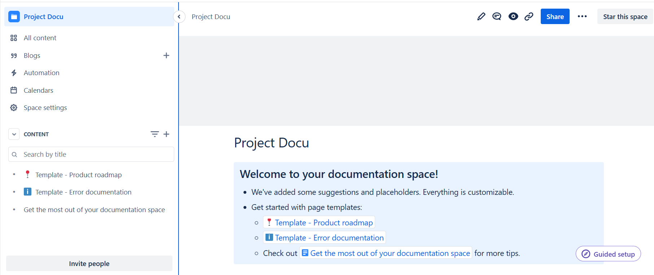This screenshot has height=275, width=654.
Task: Toggle the watch eye icon
Action: point(513,17)
